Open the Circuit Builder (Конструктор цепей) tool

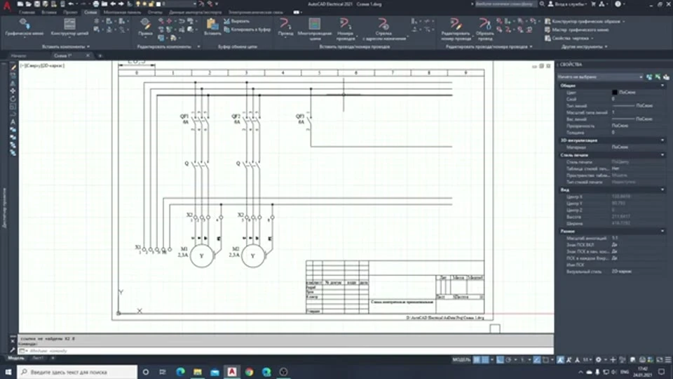(69, 27)
